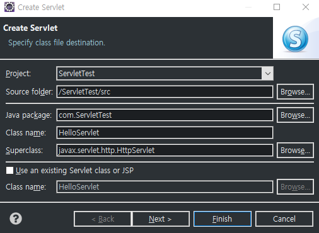
Task: Click the Project label
Action: (x=18, y=74)
